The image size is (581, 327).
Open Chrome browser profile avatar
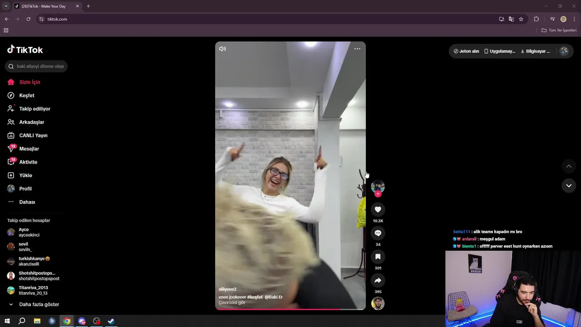pyautogui.click(x=563, y=19)
